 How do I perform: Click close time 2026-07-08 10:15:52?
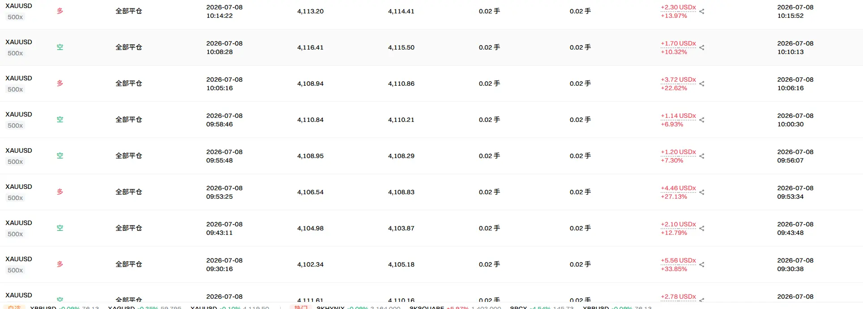[x=795, y=12]
